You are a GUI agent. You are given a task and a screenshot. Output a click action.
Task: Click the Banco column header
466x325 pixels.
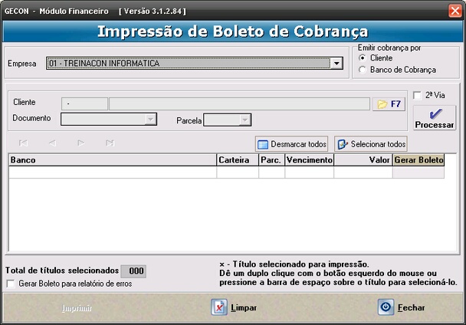click(113, 160)
